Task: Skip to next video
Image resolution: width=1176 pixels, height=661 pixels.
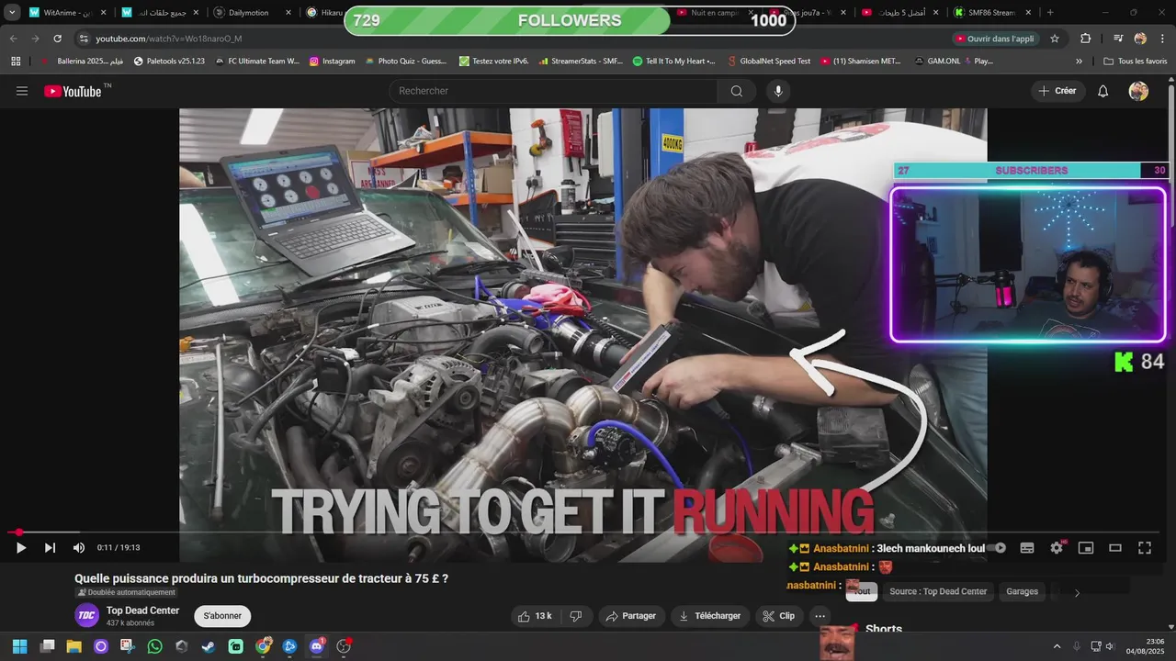Action: point(50,548)
